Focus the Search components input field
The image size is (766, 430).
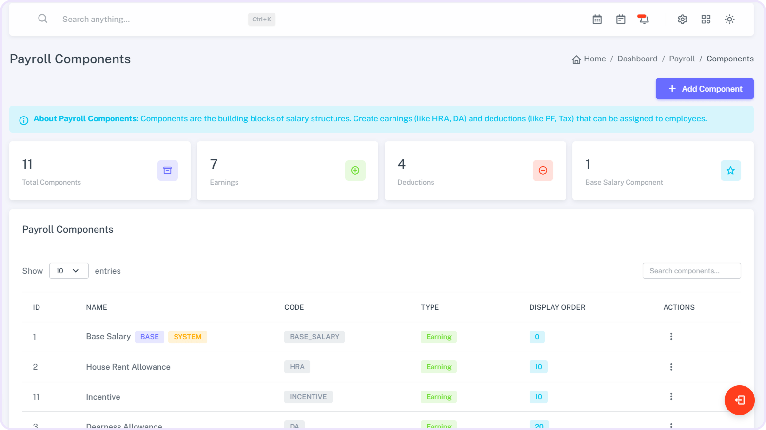click(691, 271)
